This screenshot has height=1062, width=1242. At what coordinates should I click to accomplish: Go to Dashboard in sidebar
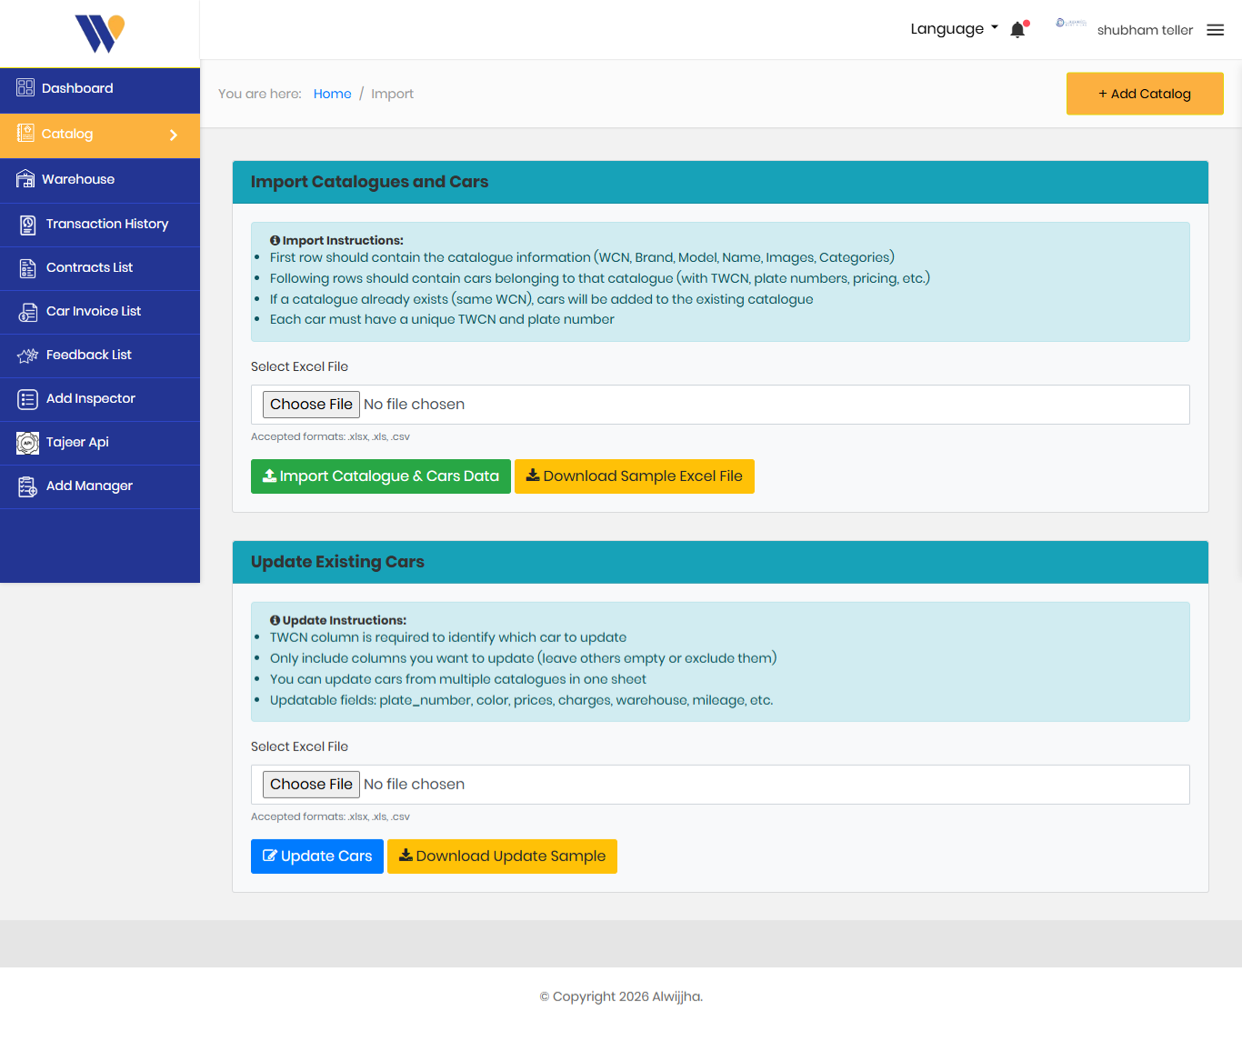click(x=77, y=88)
